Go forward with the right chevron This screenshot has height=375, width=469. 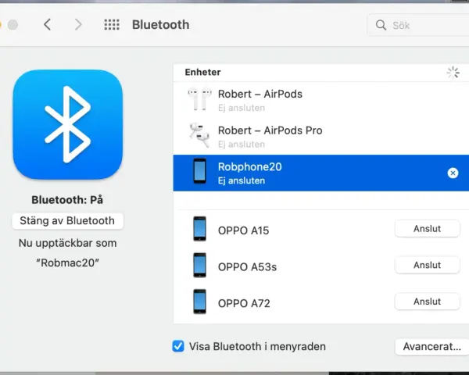point(78,24)
